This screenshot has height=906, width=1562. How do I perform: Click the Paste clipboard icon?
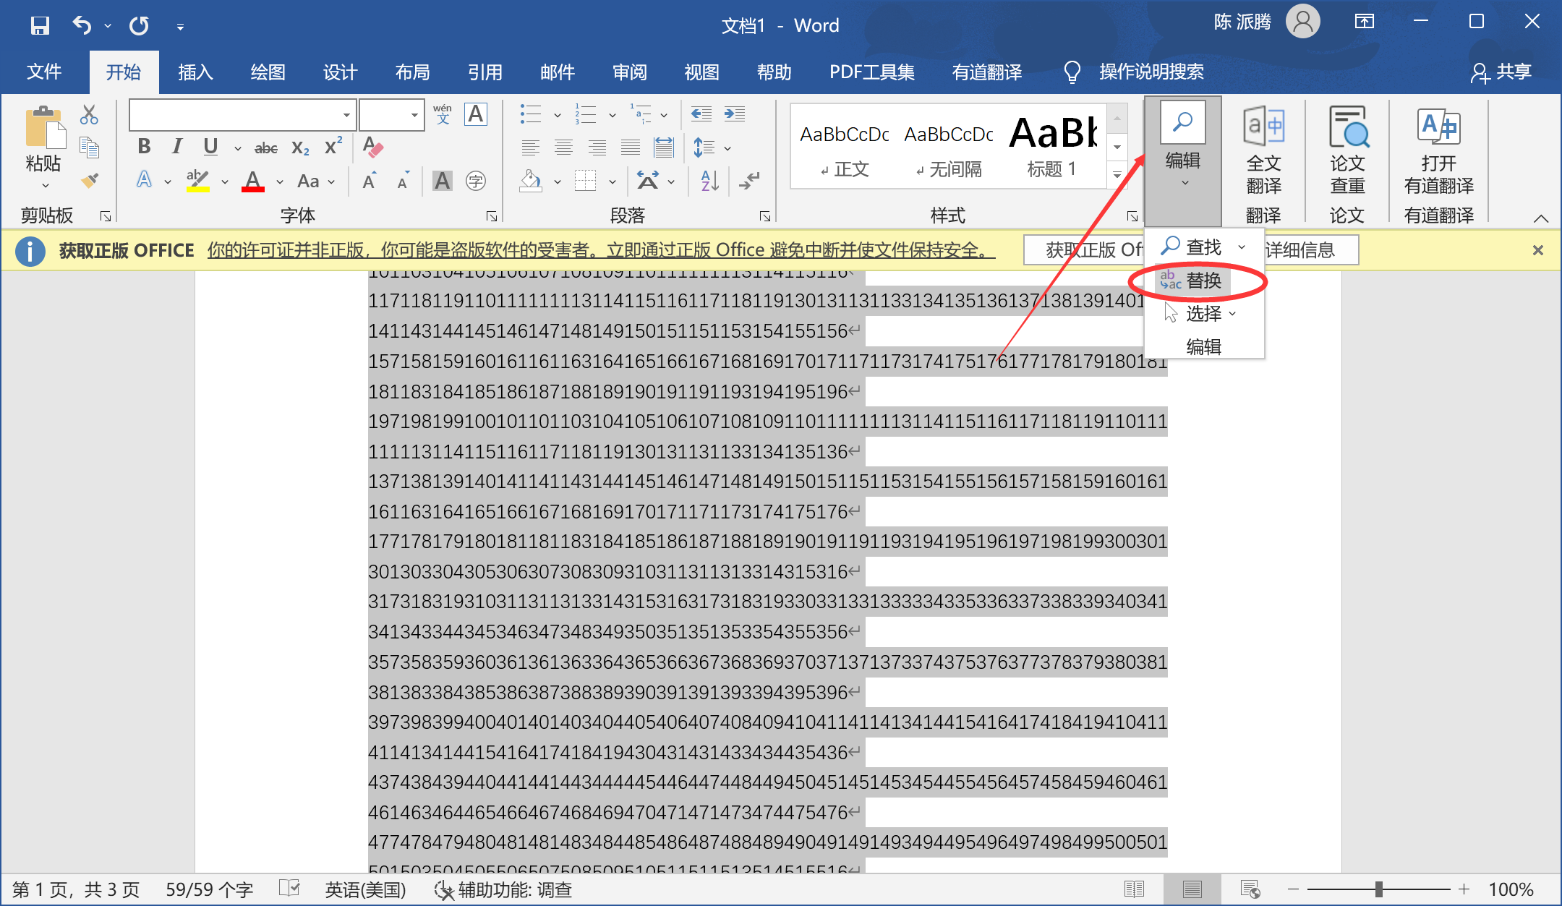[x=45, y=127]
